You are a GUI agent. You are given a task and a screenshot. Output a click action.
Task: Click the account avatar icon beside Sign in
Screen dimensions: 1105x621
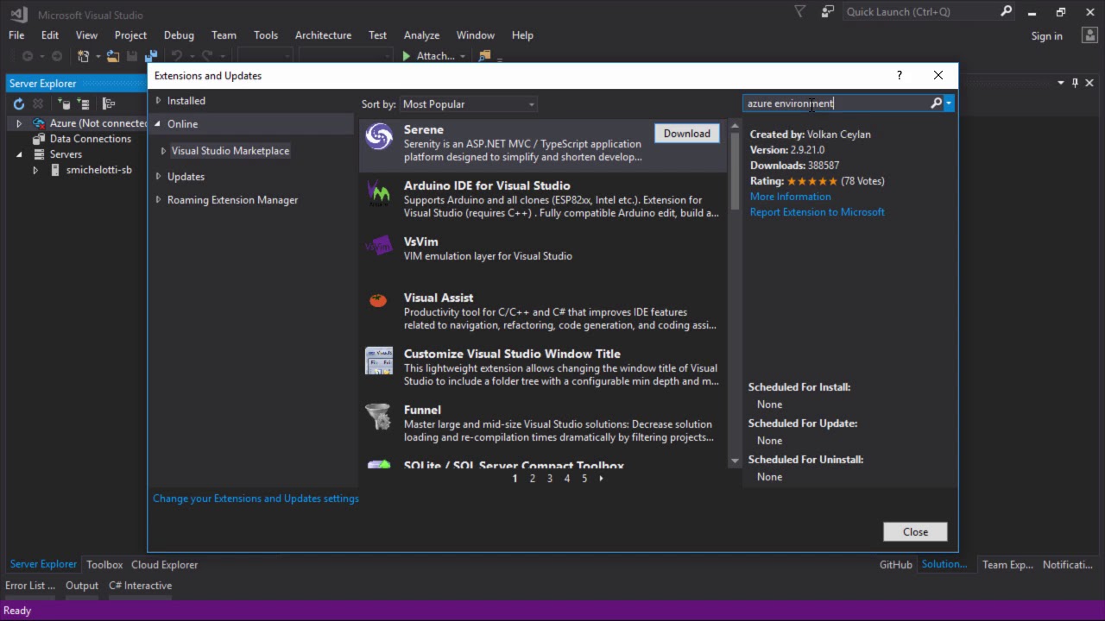click(x=1088, y=35)
